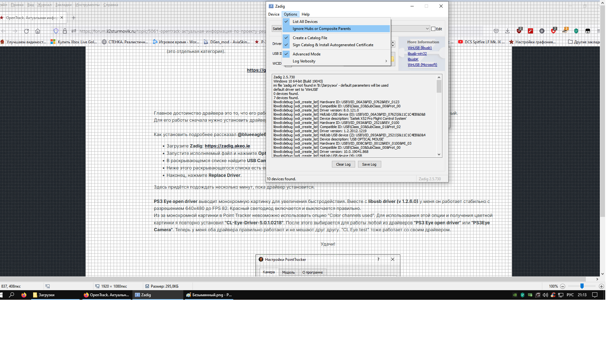The image size is (611, 344).
Task: Click the browser home icon
Action: (38, 31)
